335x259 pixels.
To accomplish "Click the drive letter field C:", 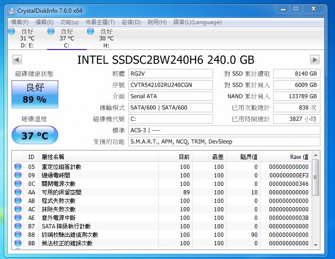I will pos(171,119).
